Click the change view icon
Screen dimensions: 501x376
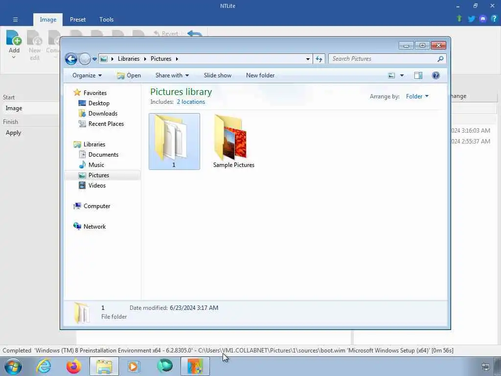(x=391, y=75)
